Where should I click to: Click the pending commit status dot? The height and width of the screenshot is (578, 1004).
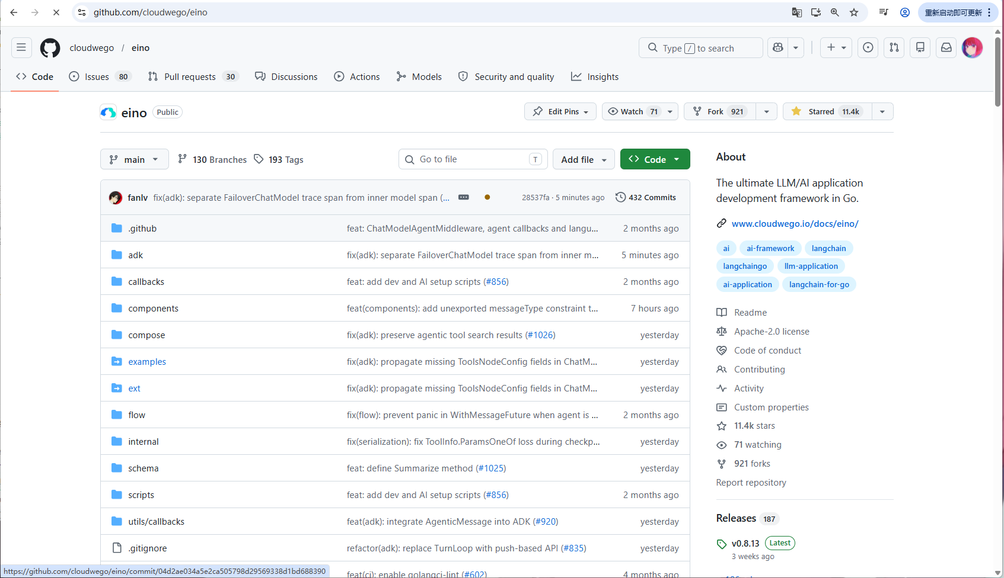(487, 197)
